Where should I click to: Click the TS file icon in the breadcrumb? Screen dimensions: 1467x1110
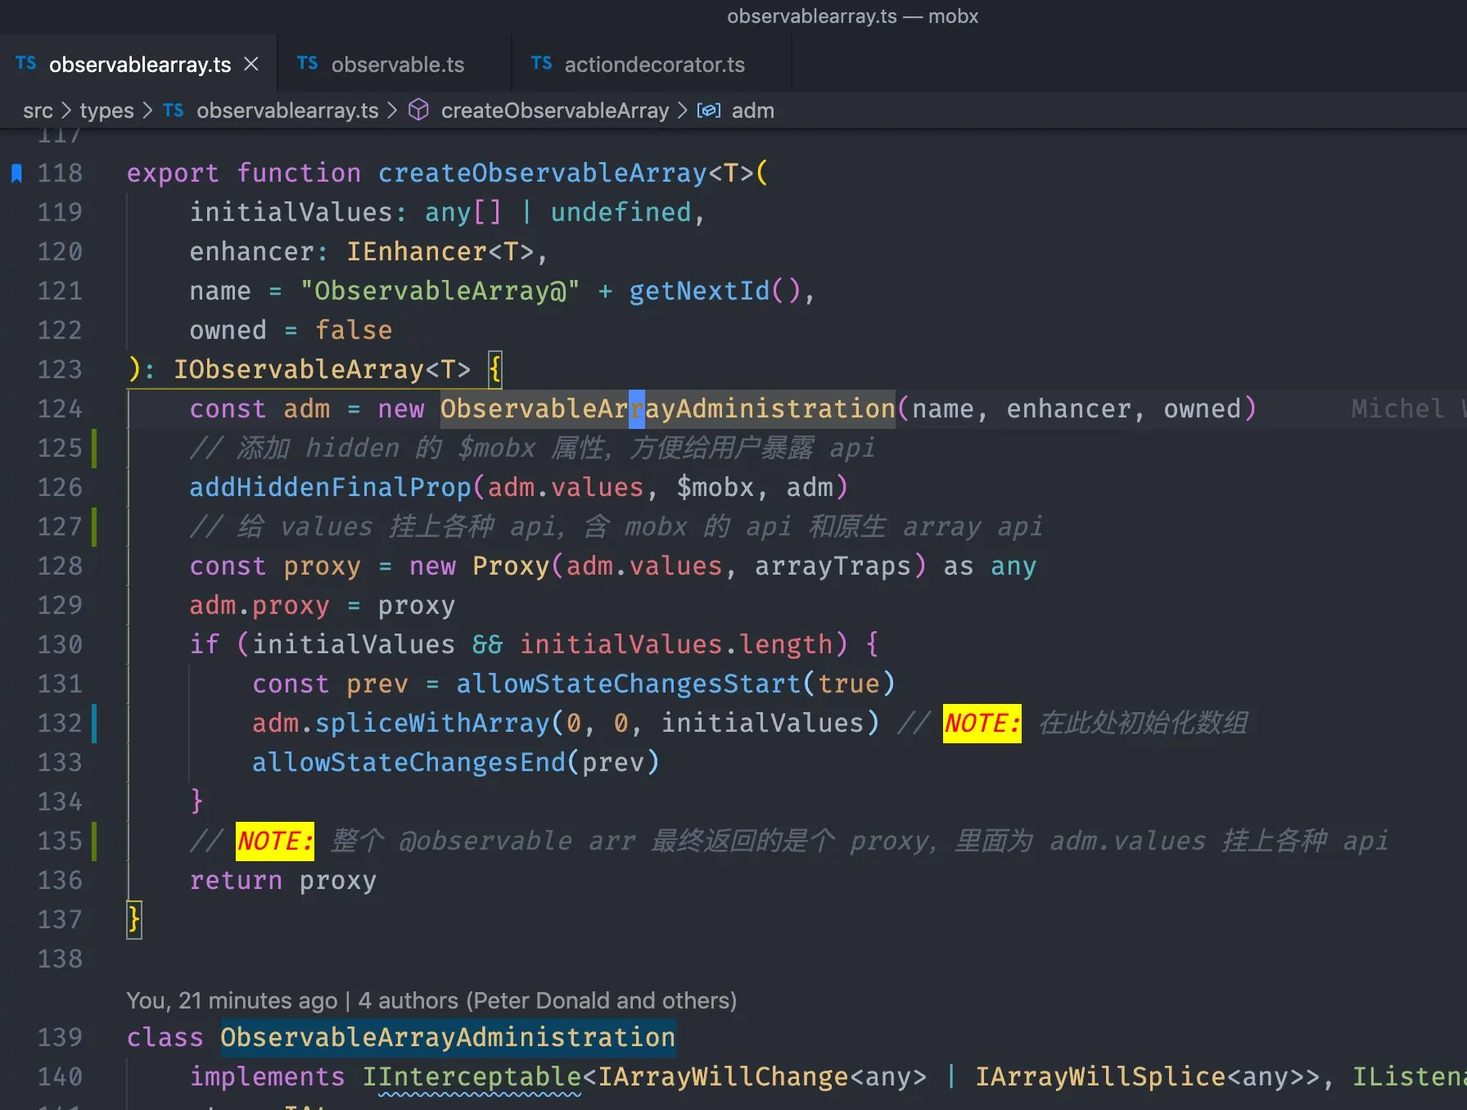173,111
